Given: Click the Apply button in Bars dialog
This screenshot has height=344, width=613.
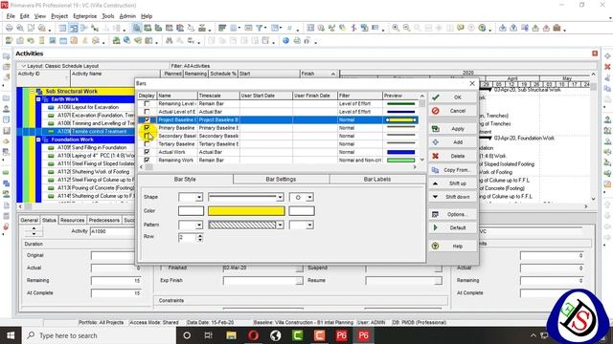Looking at the screenshot, I should click(x=453, y=129).
